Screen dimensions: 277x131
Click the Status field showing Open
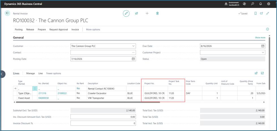pos(233,59)
